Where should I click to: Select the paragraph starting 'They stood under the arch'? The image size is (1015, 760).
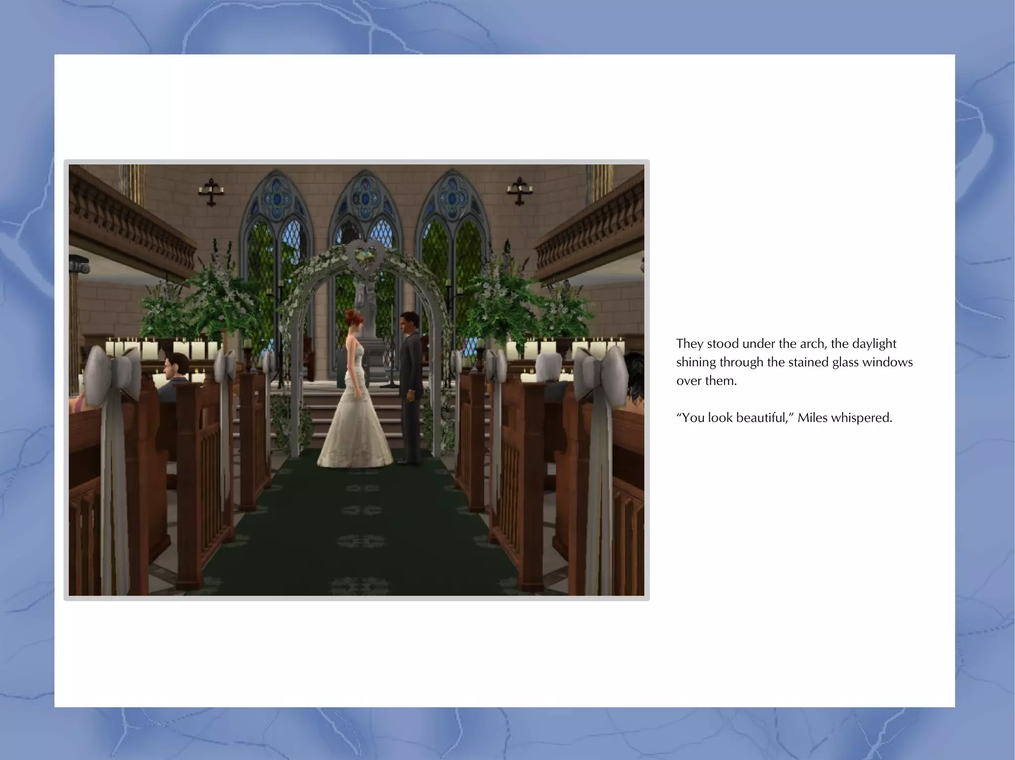pos(794,362)
